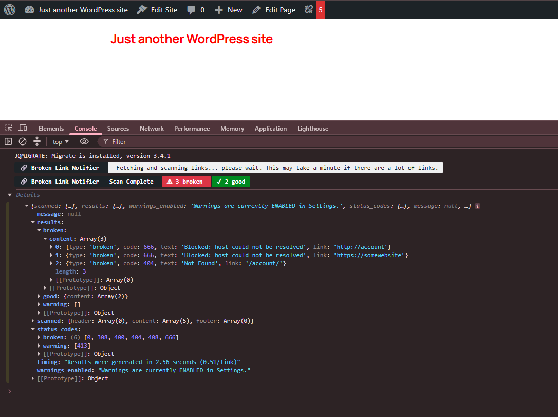This screenshot has width=558, height=417.
Task: Click the 2 good green badge
Action: point(231,182)
